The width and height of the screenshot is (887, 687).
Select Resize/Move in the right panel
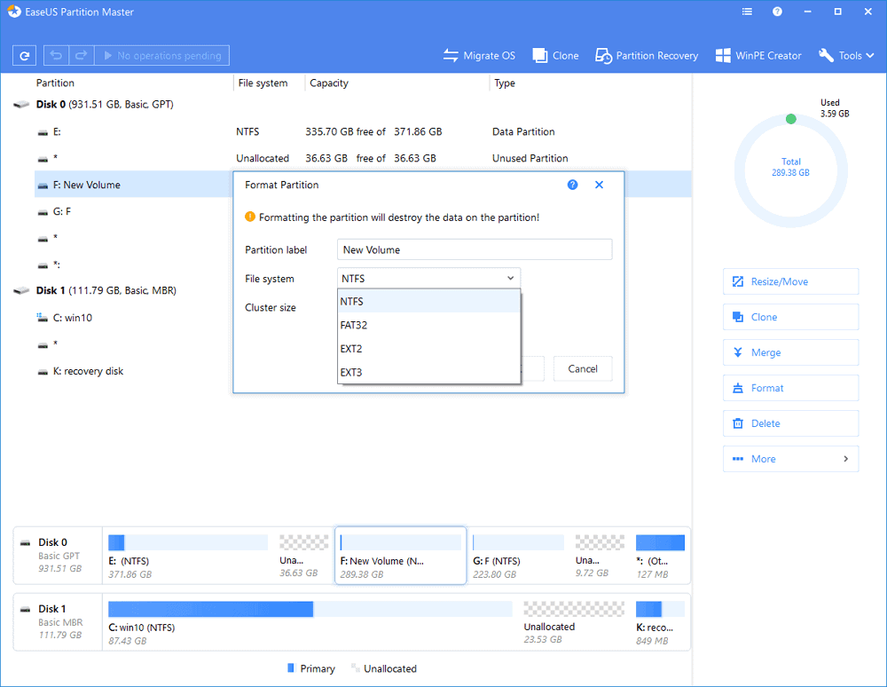click(790, 281)
